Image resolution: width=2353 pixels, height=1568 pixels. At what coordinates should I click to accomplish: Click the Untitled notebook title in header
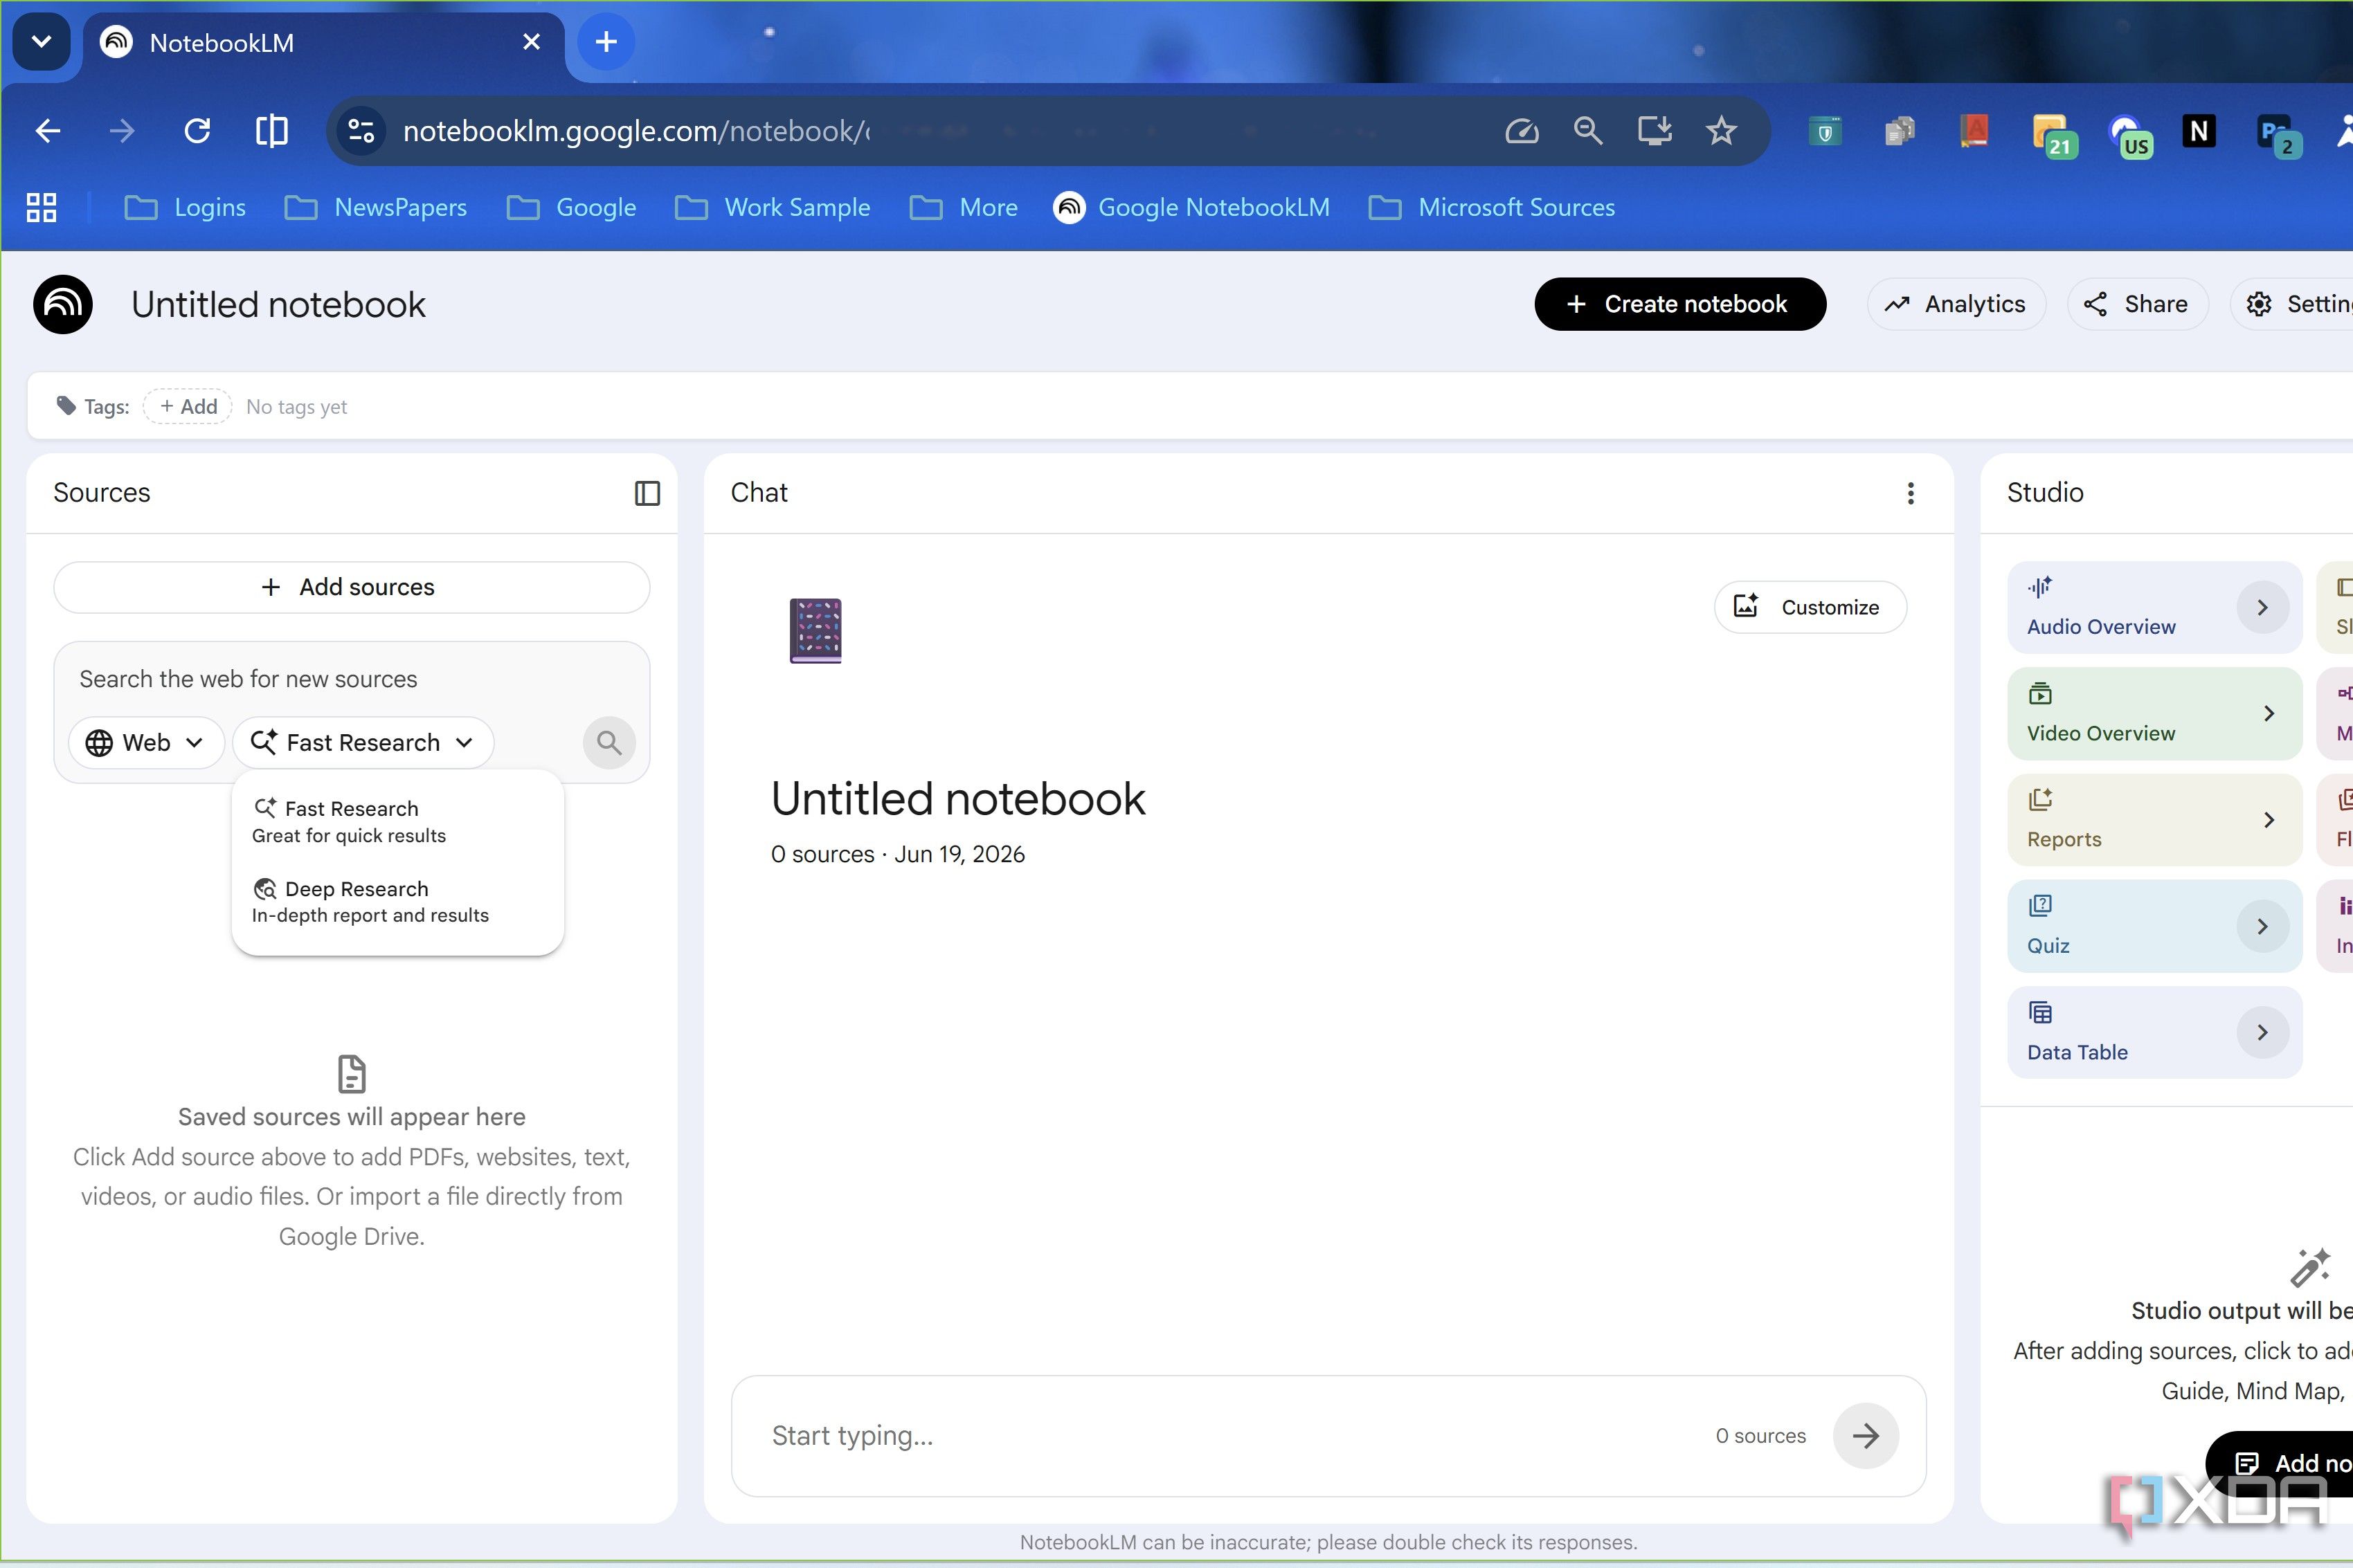(x=278, y=304)
